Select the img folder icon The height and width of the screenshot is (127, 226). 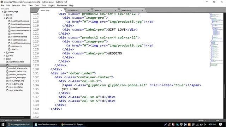point(7,56)
